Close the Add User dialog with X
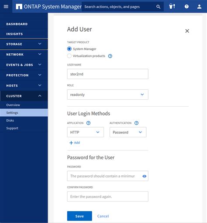The image size is (207, 223). pyautogui.click(x=187, y=31)
